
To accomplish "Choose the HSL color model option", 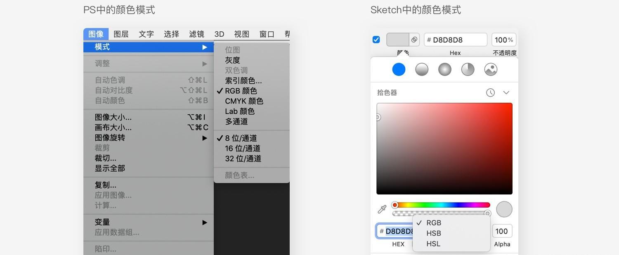I will coord(433,244).
